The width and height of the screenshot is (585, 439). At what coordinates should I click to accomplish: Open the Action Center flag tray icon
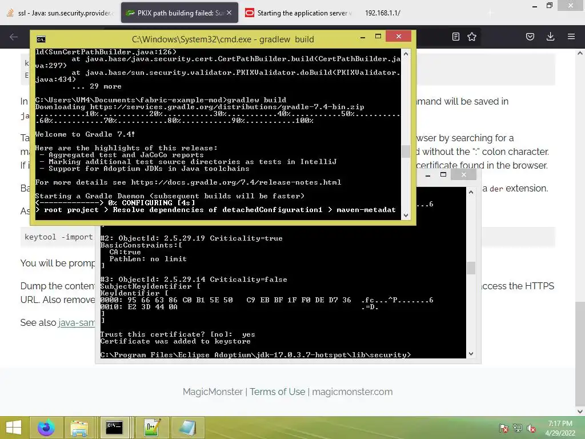(504, 428)
